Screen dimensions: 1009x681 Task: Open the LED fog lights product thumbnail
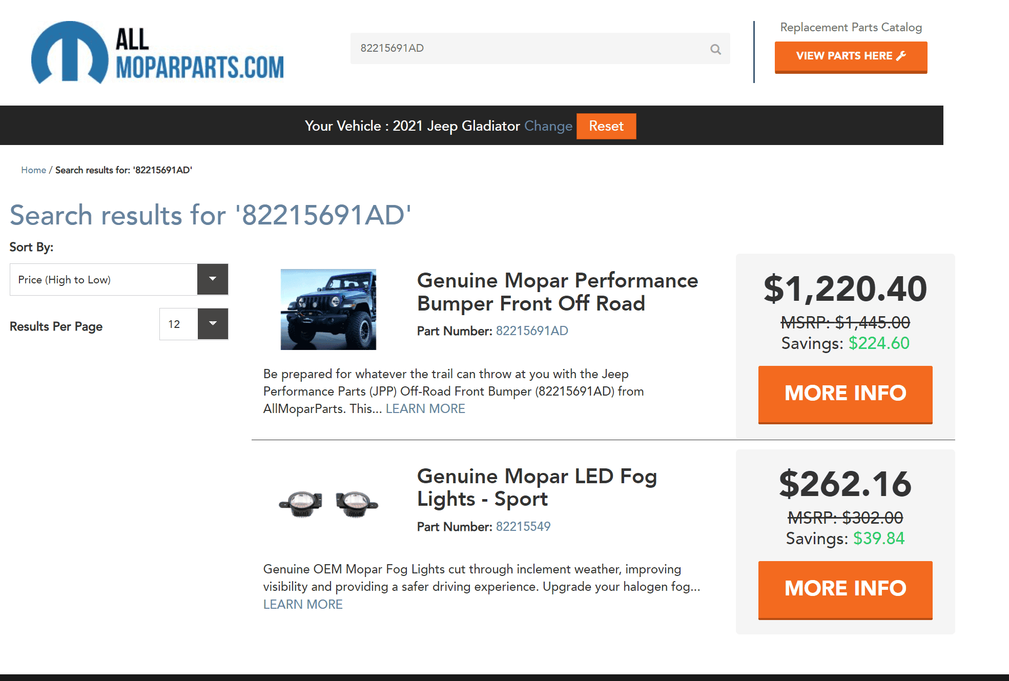pyautogui.click(x=328, y=503)
